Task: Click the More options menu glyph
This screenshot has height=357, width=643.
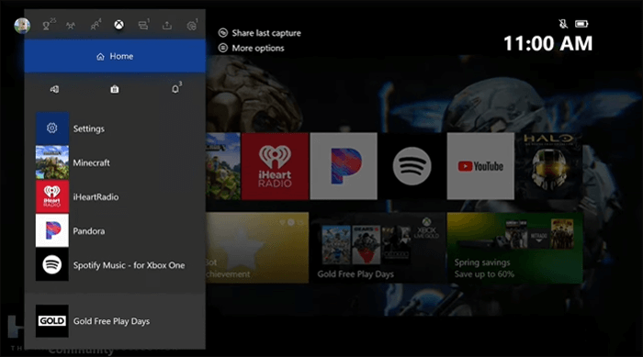Action: tap(222, 48)
